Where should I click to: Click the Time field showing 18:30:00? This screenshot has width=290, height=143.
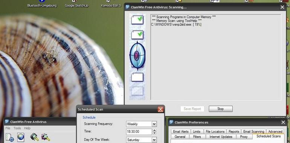point(139,132)
